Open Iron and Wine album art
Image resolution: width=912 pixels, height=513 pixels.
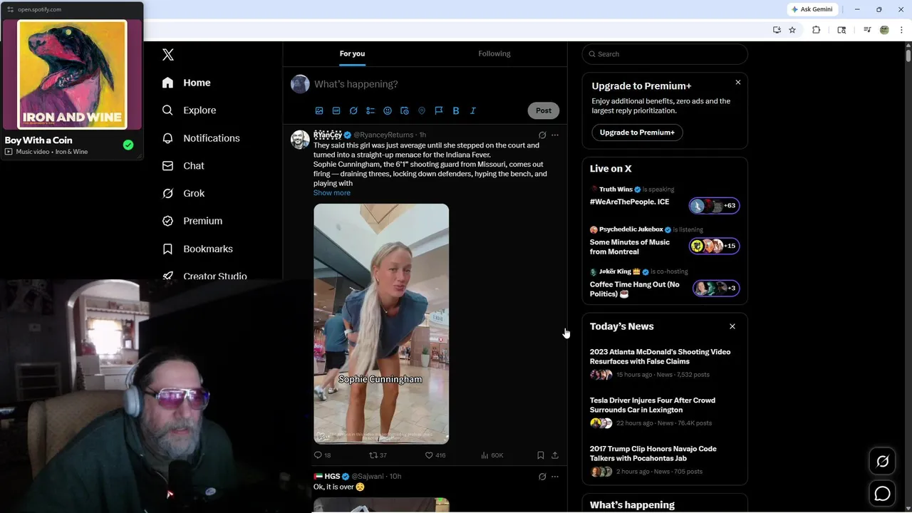[x=72, y=75]
